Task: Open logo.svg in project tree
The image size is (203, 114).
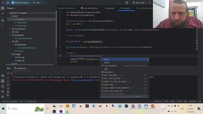Action: tap(20, 60)
